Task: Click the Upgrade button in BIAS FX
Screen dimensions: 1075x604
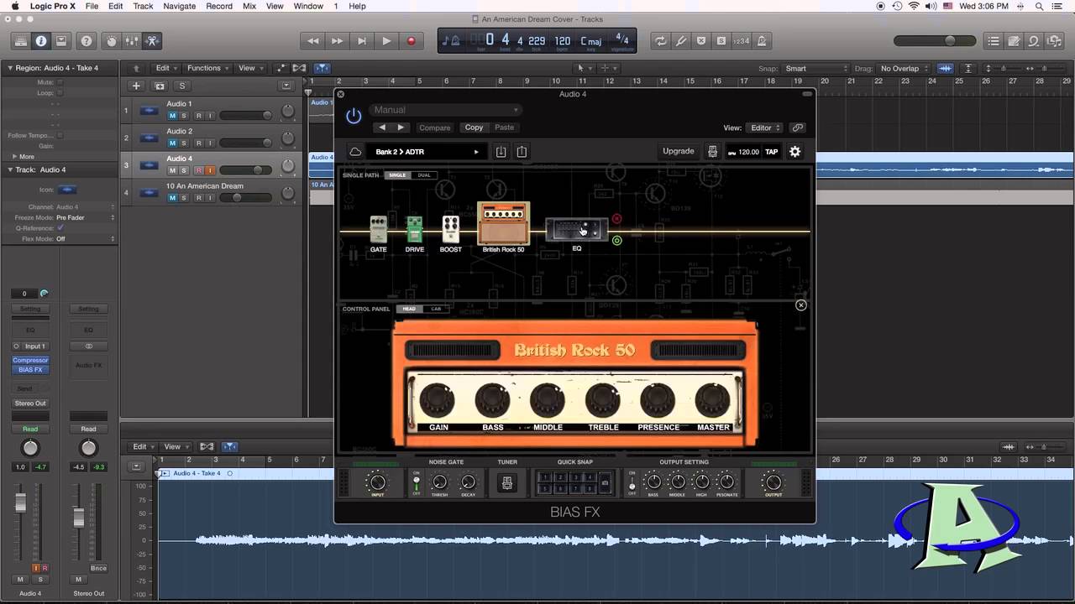Action: 679,152
